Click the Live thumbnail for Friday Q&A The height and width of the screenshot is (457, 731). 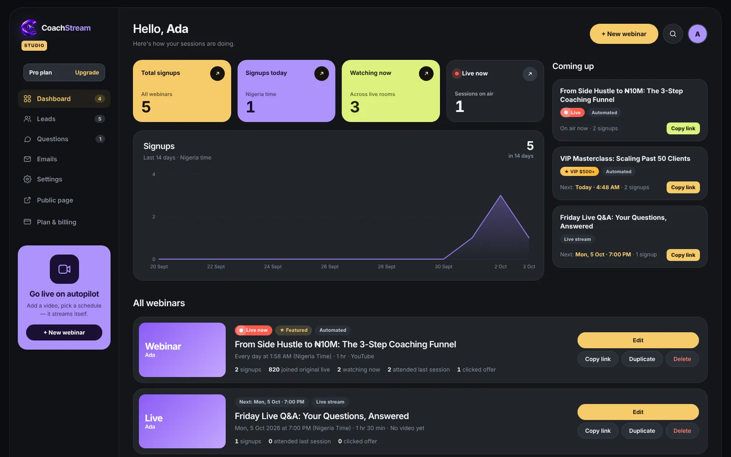click(182, 421)
